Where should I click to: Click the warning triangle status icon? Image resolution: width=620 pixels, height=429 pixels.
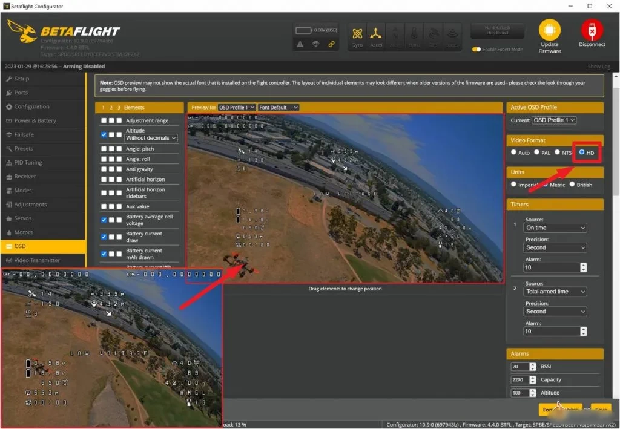(x=300, y=44)
